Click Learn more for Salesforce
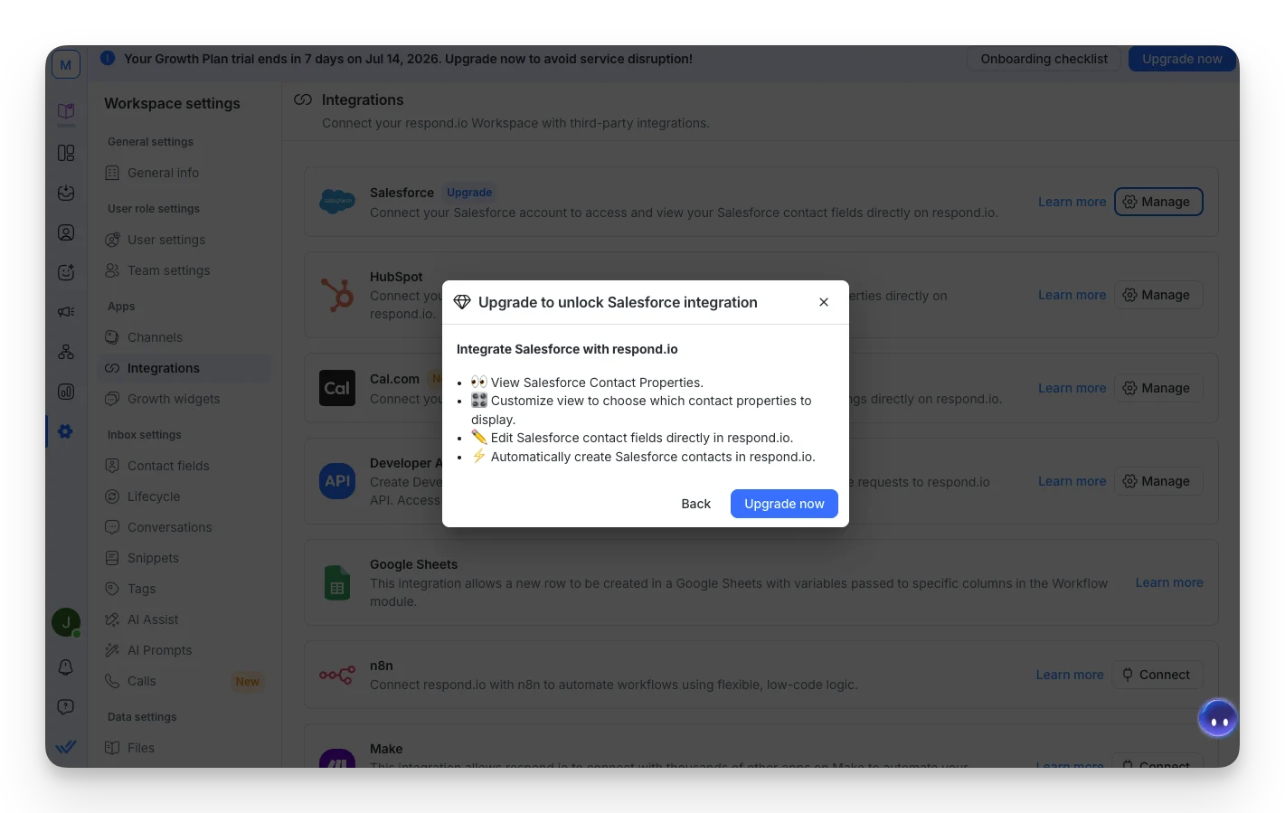The height and width of the screenshot is (813, 1285). tap(1072, 202)
